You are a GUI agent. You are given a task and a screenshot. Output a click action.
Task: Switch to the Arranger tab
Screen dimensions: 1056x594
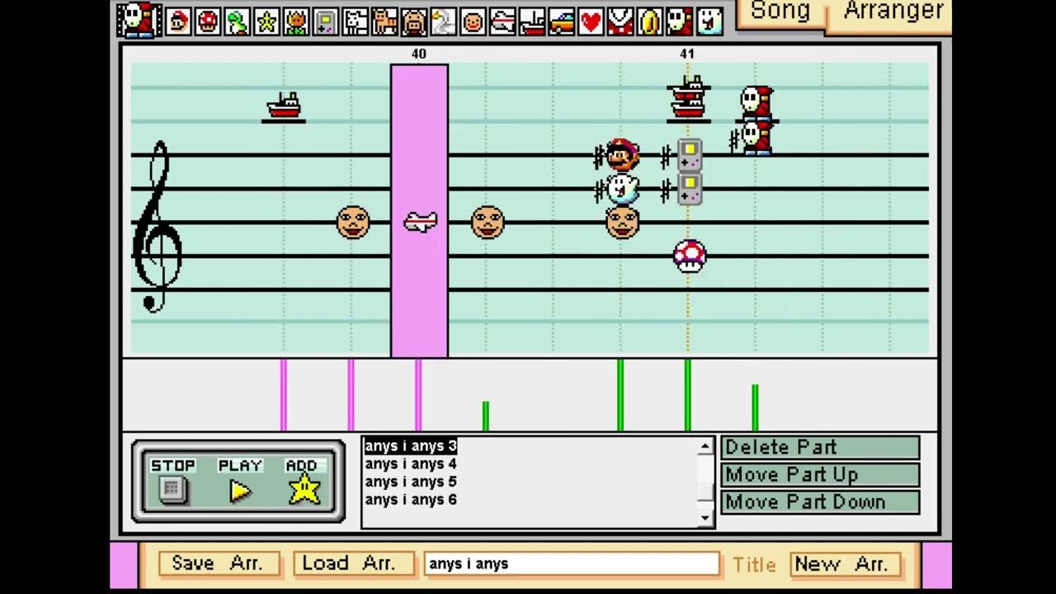[893, 12]
